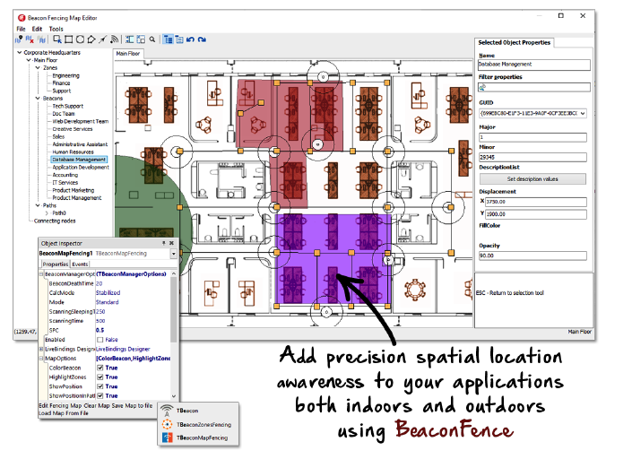The image size is (632, 468).
Task: Click the Minor value input field
Action: pos(532,157)
